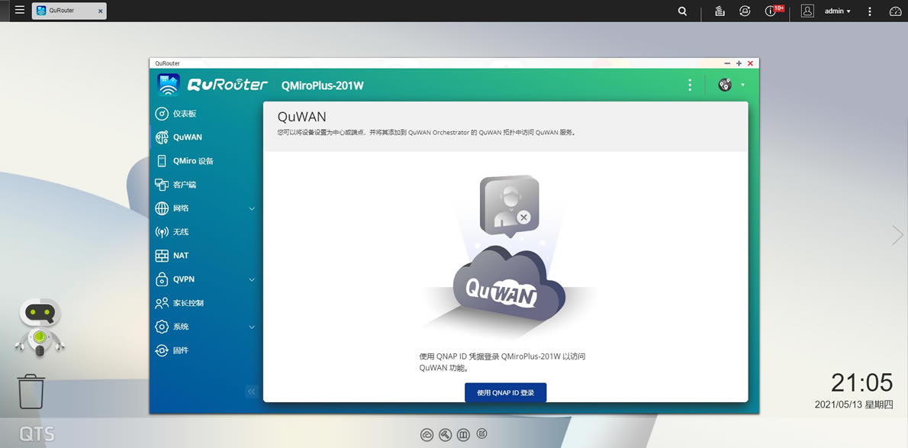Screen dimensions: 908x448
Task: Click the 21:05 desktop clock
Action: pyautogui.click(x=862, y=383)
